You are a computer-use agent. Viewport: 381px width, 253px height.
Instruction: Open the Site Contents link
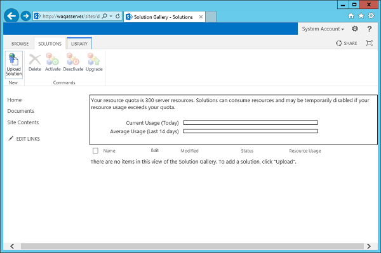coord(23,122)
